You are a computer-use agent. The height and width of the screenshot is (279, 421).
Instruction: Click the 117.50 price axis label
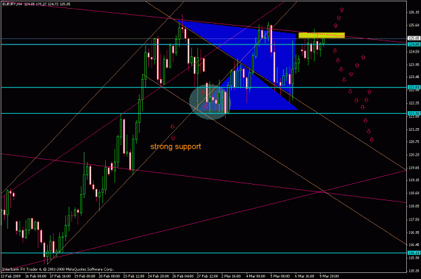click(x=414, y=220)
